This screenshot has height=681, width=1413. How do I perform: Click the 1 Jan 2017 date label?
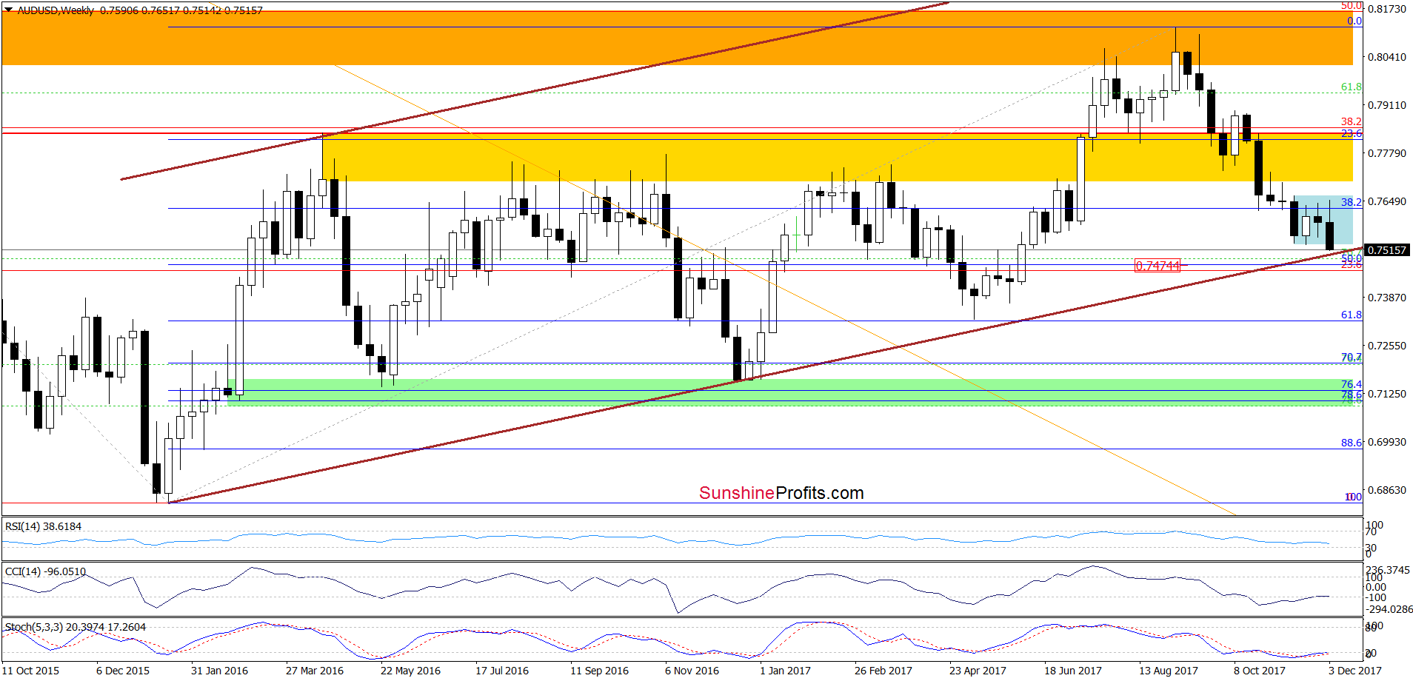click(785, 671)
